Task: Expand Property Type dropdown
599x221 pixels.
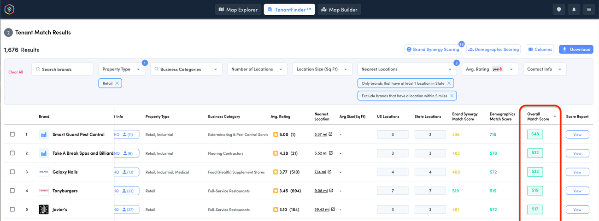Action: tap(121, 69)
